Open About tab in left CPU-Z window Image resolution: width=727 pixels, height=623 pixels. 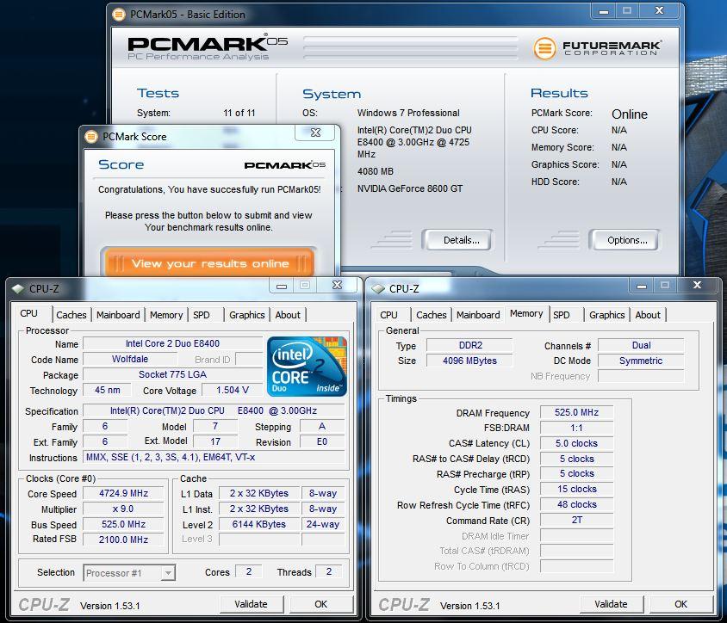pos(288,315)
